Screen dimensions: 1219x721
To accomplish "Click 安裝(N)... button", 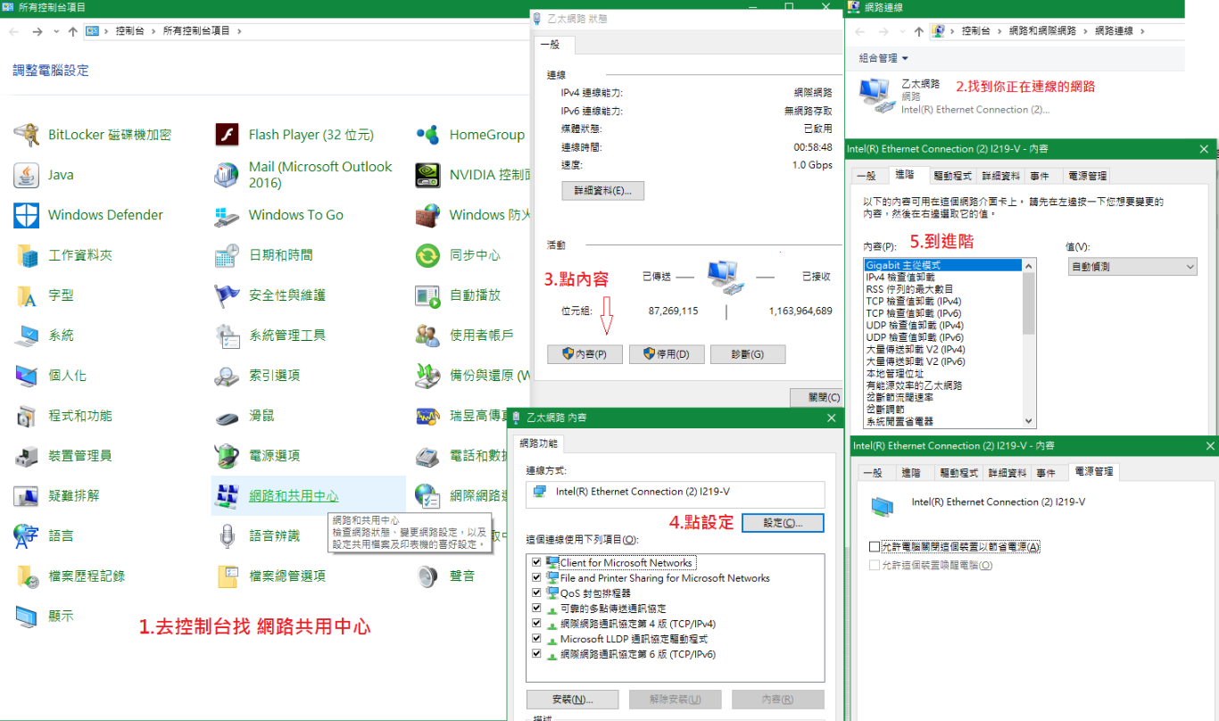I will pyautogui.click(x=573, y=700).
